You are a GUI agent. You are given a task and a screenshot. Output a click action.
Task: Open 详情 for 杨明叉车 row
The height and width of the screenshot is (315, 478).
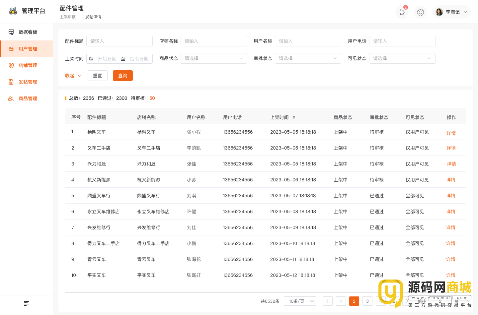point(451,133)
